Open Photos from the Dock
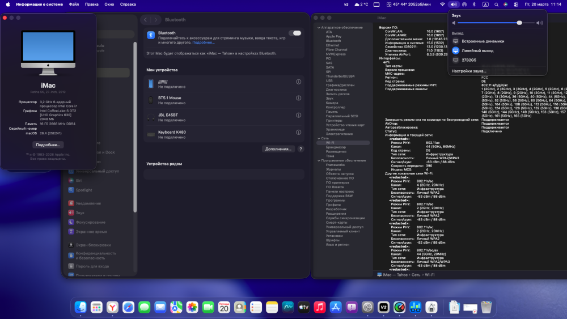Screen dimensions: 567x319 point(192,307)
